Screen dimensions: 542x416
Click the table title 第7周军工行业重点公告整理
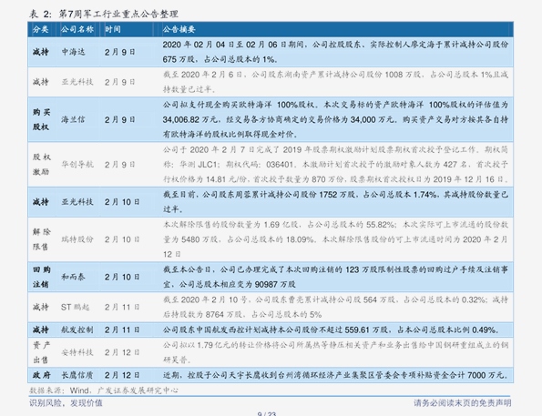118,14
